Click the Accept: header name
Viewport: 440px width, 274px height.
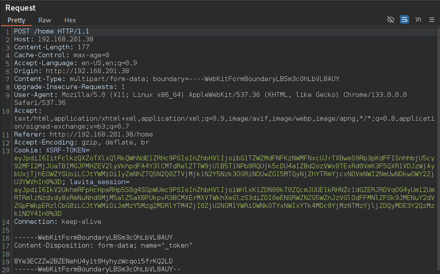click(x=28, y=111)
